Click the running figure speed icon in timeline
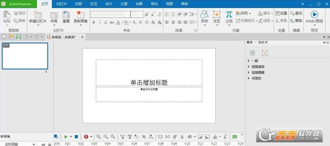 pyautogui.click(x=174, y=137)
